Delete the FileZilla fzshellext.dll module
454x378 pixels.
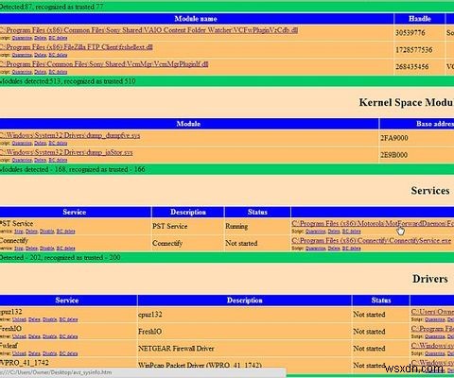click(x=40, y=55)
